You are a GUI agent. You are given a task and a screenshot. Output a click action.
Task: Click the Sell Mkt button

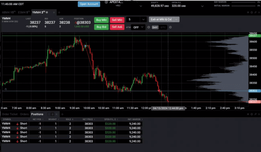pos(117,20)
